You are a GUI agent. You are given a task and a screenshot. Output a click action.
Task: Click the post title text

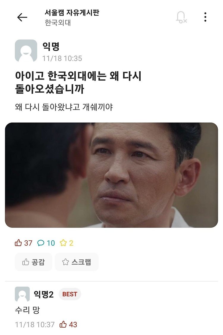pos(78,82)
